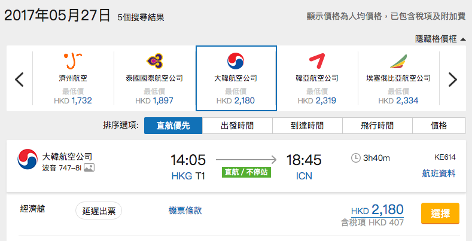This screenshot has height=241, width=472.
Task: Sort results by 價格
Action: pyautogui.click(x=439, y=126)
